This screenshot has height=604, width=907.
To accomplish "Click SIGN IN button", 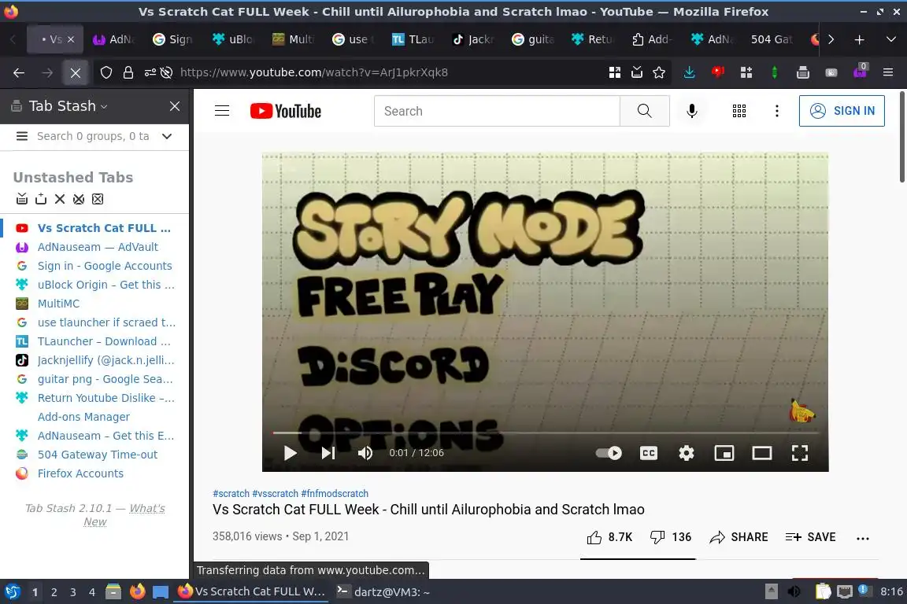I will coord(842,111).
